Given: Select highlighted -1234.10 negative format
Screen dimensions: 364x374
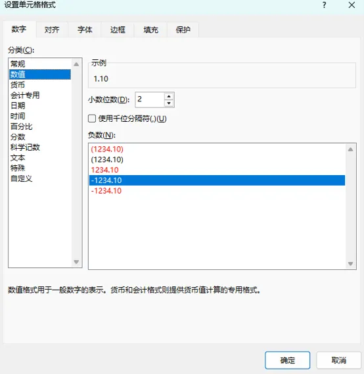Looking at the screenshot, I should click(217, 180).
